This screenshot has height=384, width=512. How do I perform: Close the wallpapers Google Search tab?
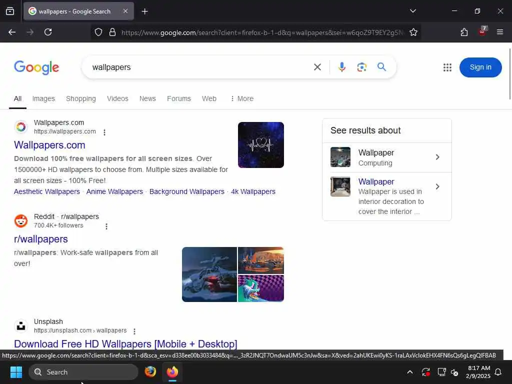coord(125,11)
